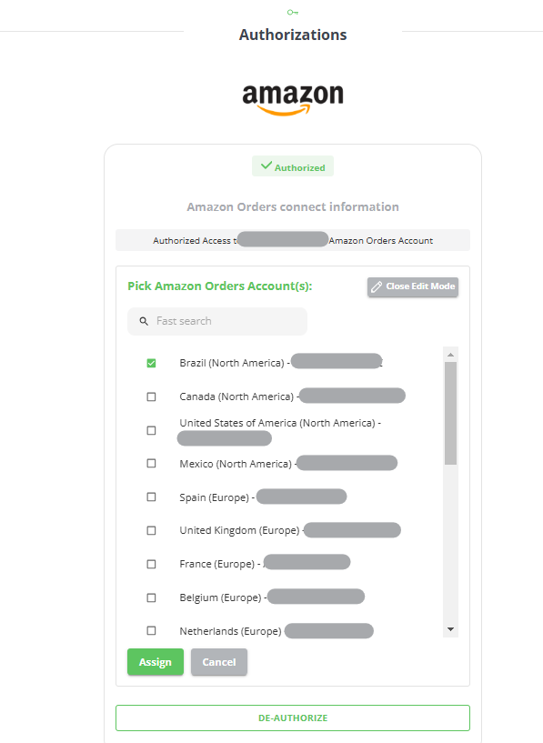Click the pencil icon on Close Edit Mode

(377, 286)
